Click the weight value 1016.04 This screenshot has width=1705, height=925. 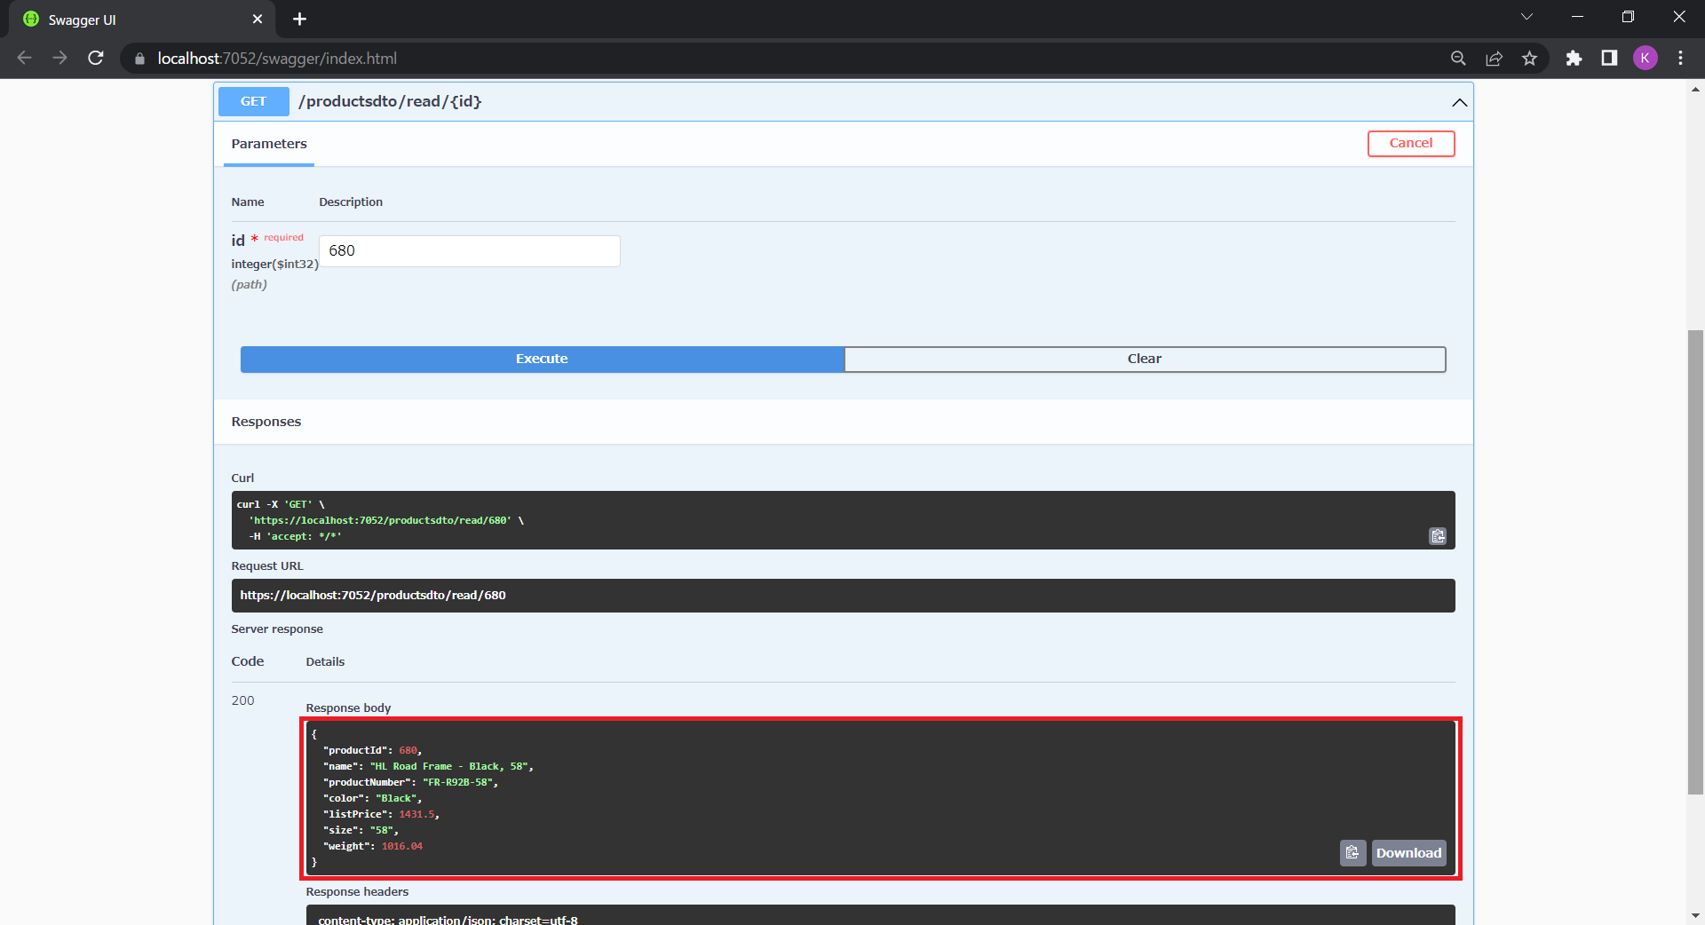(x=401, y=846)
